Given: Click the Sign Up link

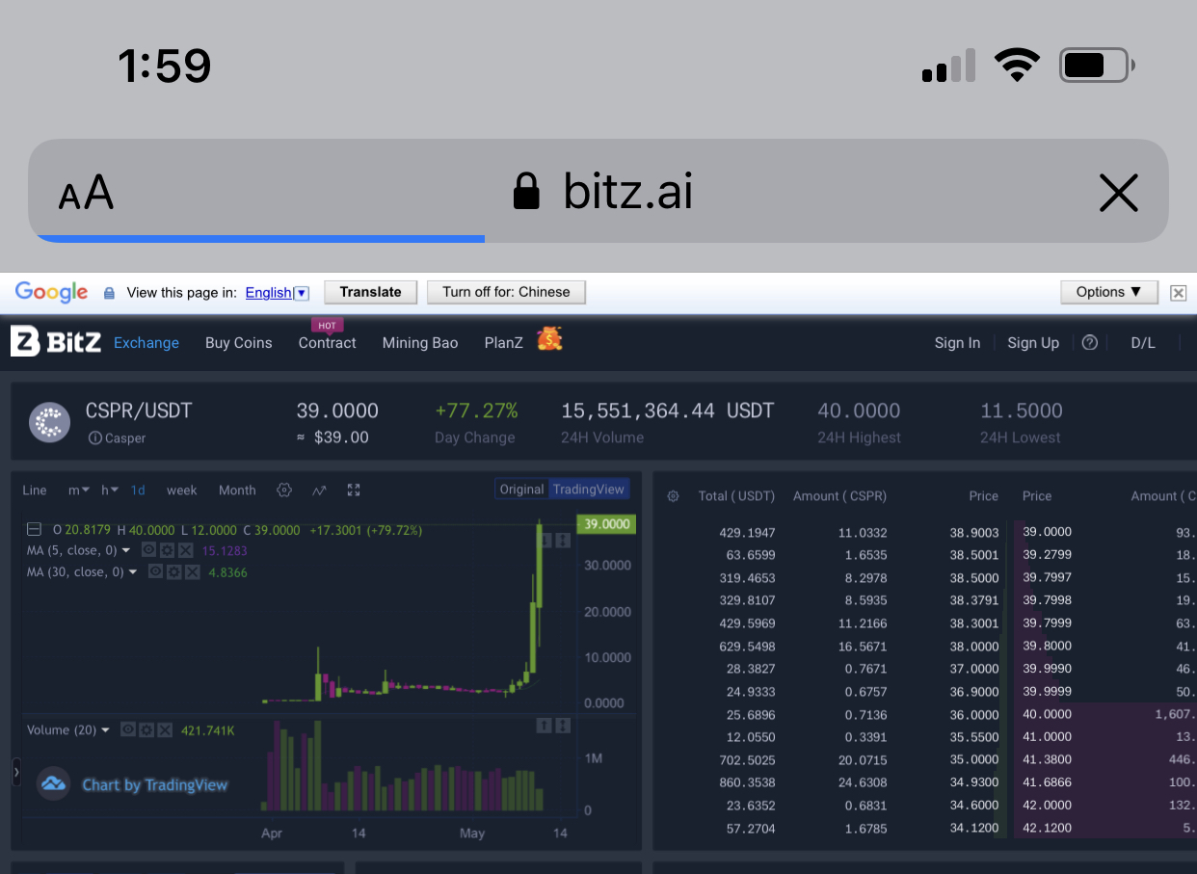Looking at the screenshot, I should 1033,343.
